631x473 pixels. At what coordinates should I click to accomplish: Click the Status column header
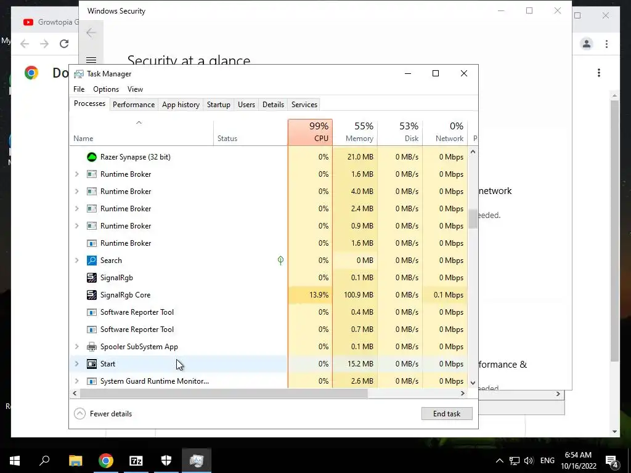[x=251, y=132]
